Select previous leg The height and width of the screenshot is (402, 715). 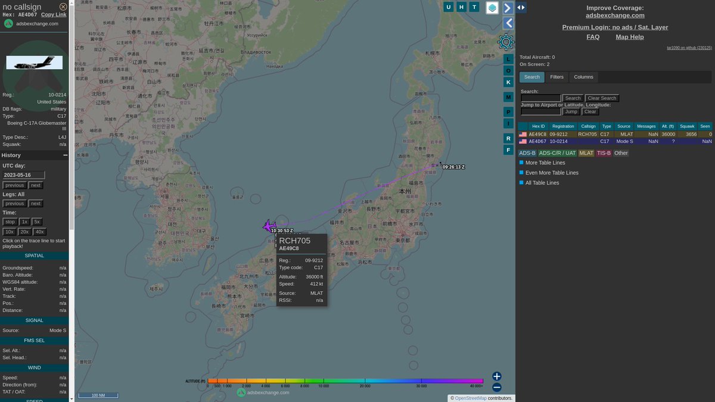click(x=14, y=204)
